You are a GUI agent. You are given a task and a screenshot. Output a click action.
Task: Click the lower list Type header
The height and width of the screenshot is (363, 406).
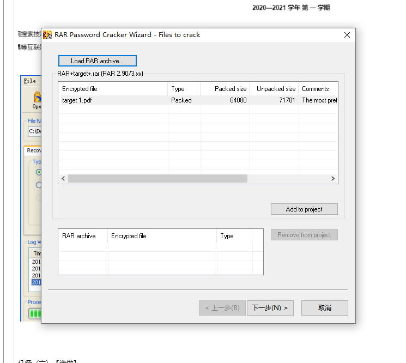(234, 236)
